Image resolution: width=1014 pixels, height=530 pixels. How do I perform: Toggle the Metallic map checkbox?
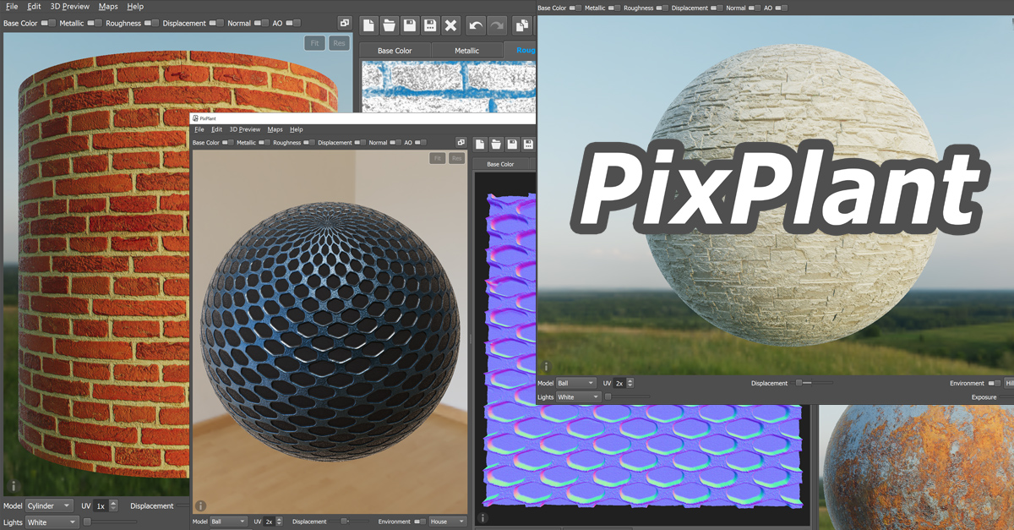(92, 22)
